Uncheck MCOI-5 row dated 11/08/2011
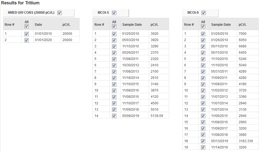Viewport: 261px width, 152px height. pyautogui.click(x=114, y=59)
